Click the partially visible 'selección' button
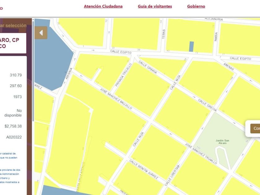This screenshot has height=195, width=260. coord(13,25)
